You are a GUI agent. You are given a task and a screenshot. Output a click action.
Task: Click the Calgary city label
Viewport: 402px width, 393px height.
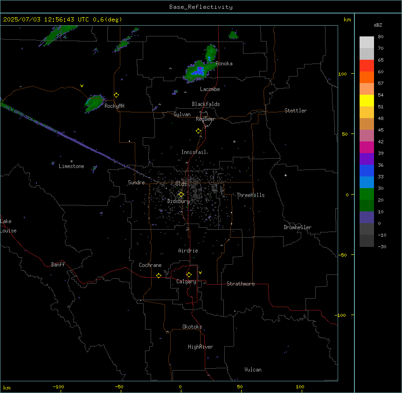pyautogui.click(x=186, y=281)
